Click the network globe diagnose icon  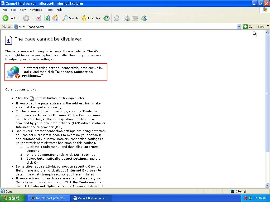coord(13,72)
